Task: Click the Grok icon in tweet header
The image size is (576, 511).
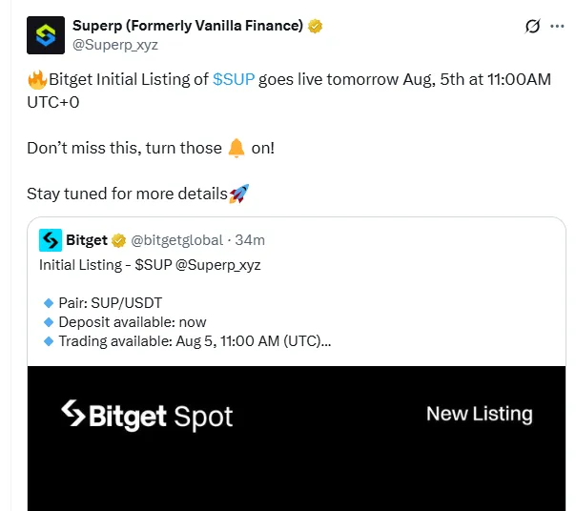Action: tap(533, 27)
